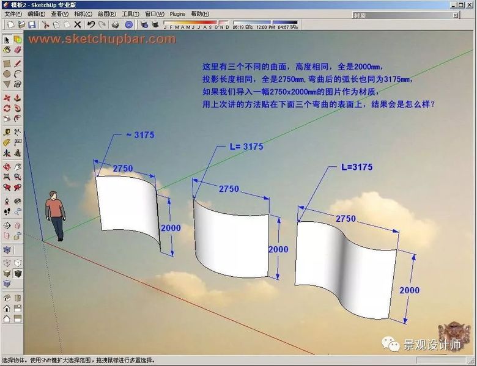The image size is (477, 366).
Task: Click the Undo arrow in toolbar
Action: pos(91,24)
